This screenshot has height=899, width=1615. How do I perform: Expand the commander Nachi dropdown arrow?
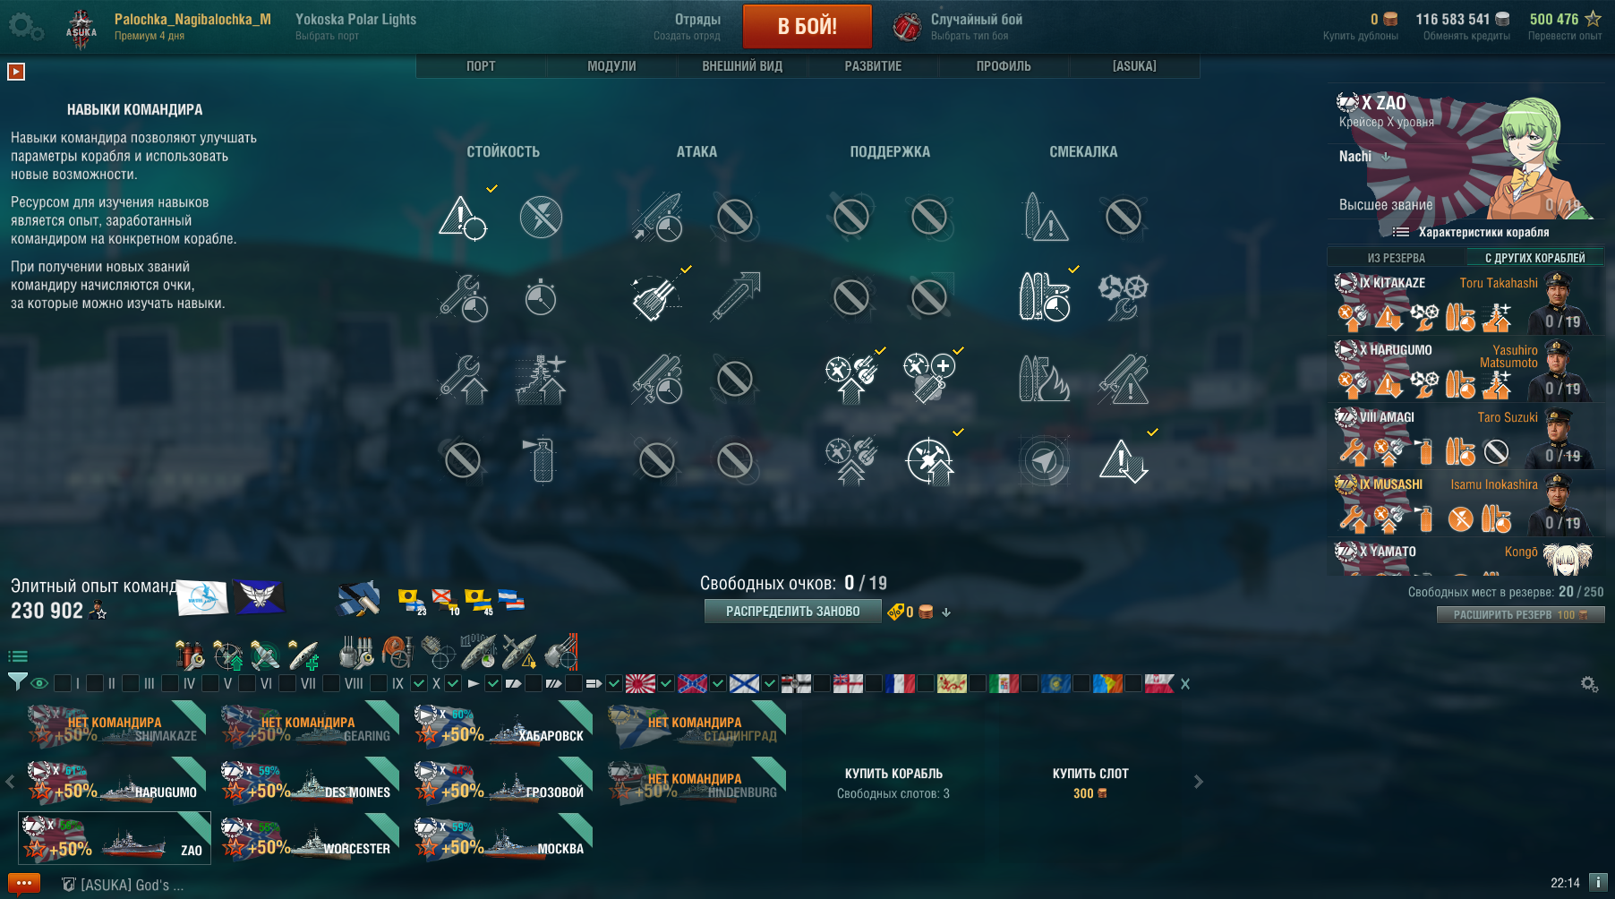pos(1387,157)
